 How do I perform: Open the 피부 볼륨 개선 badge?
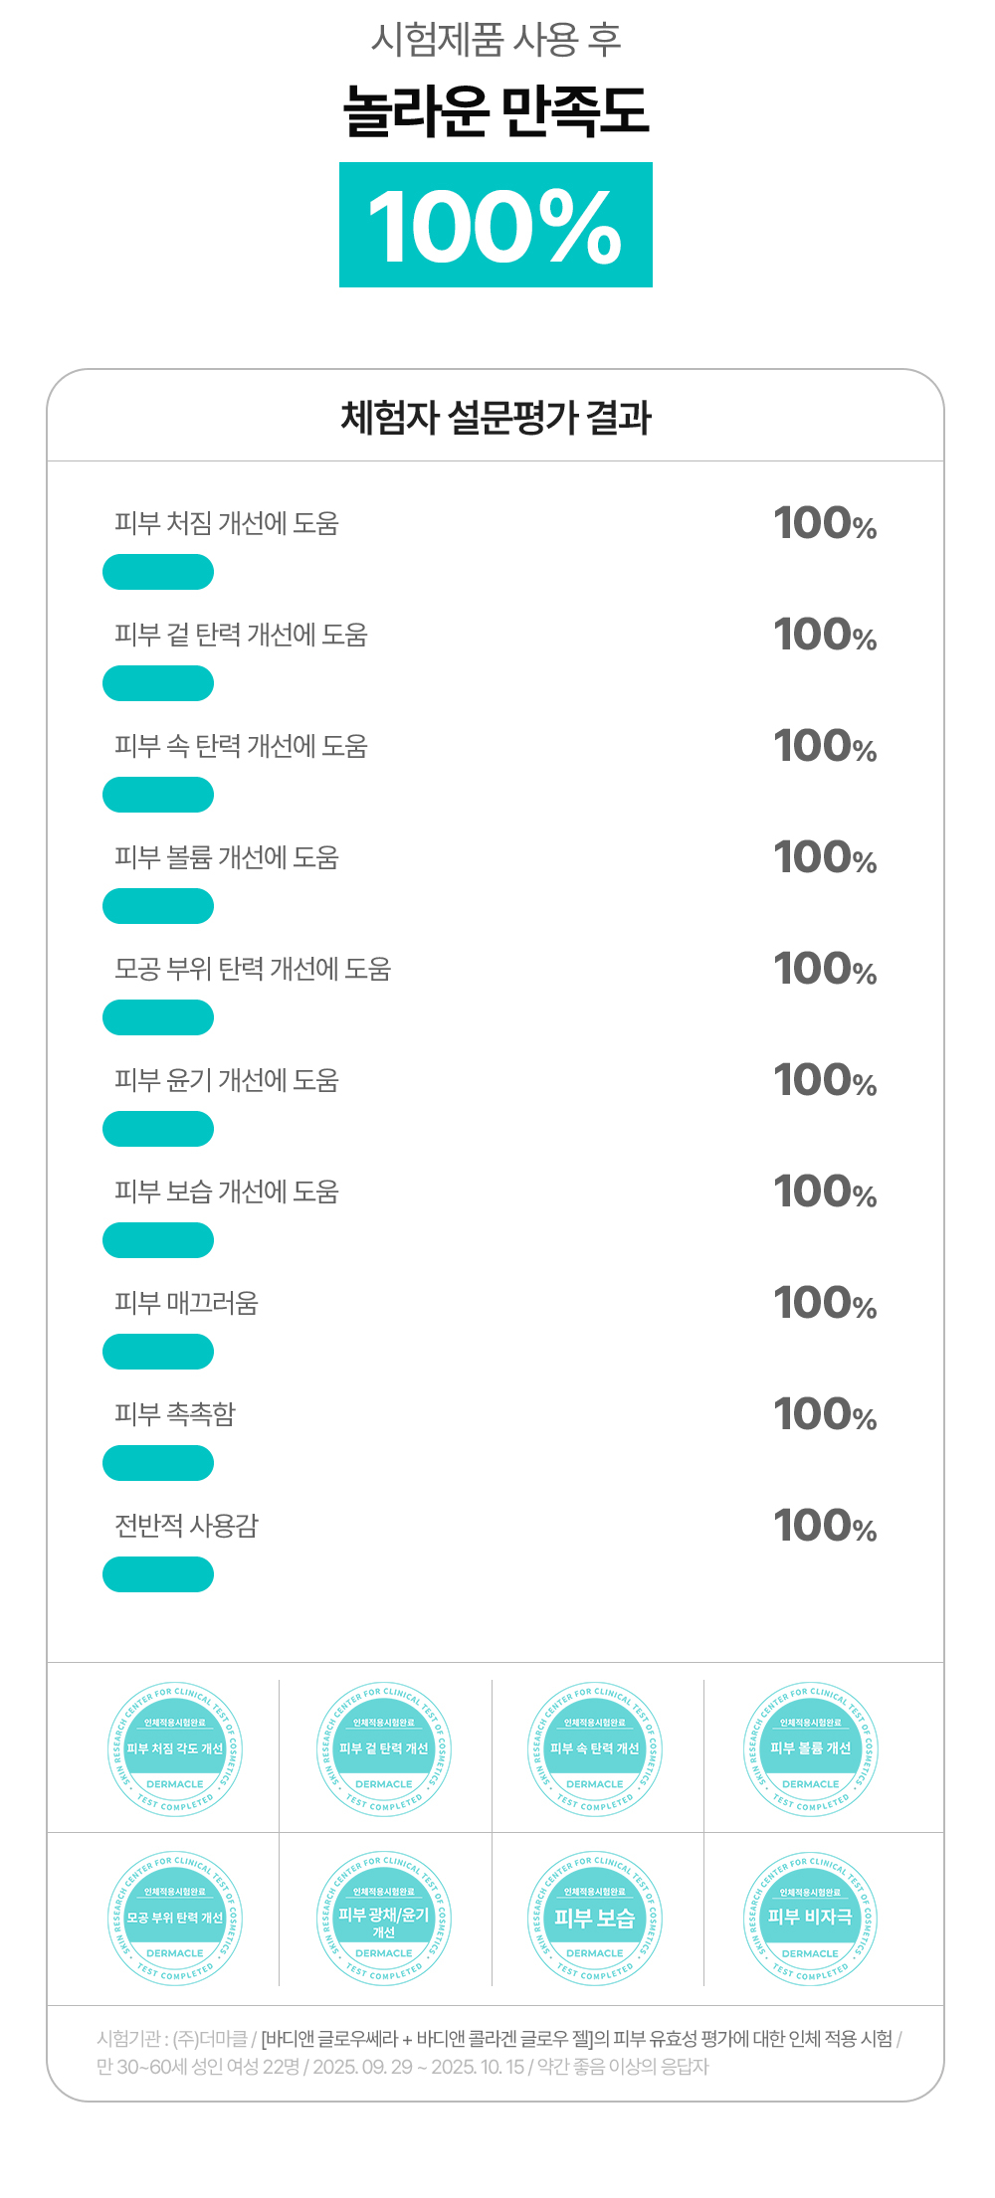pos(811,1748)
